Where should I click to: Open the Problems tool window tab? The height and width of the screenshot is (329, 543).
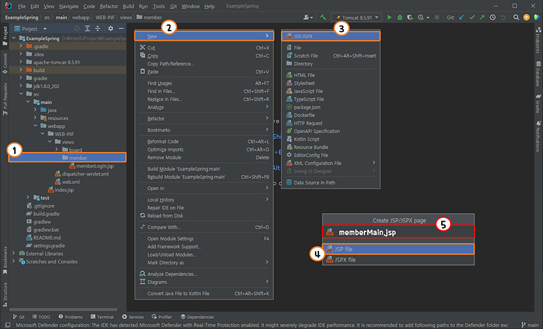click(x=71, y=317)
